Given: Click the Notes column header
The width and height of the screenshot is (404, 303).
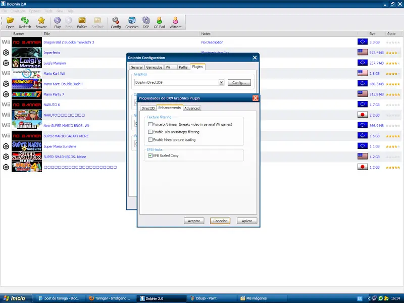Looking at the screenshot, I should coord(279,34).
